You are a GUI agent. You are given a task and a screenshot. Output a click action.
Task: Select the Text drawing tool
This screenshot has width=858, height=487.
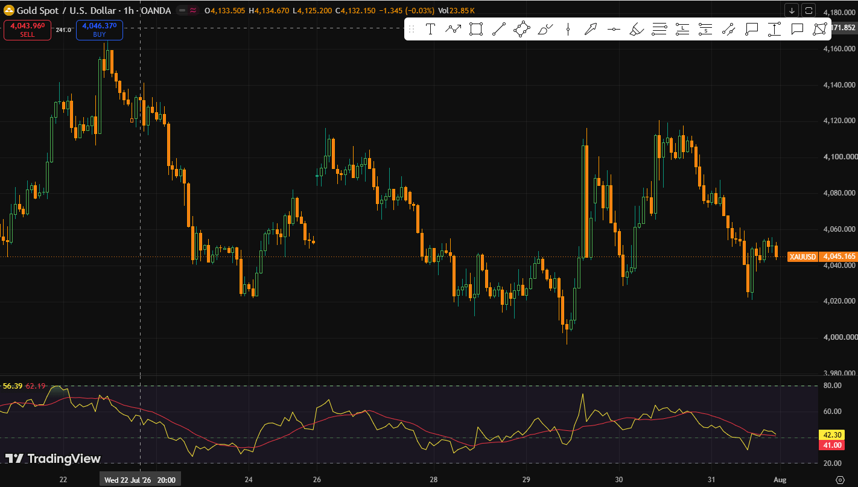pyautogui.click(x=430, y=29)
